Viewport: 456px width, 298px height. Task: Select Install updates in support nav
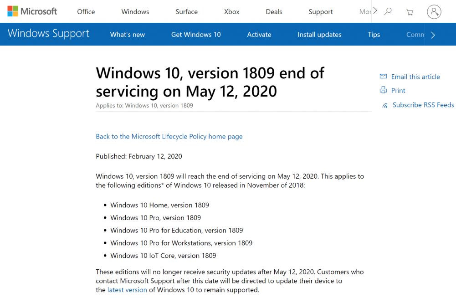coord(319,35)
